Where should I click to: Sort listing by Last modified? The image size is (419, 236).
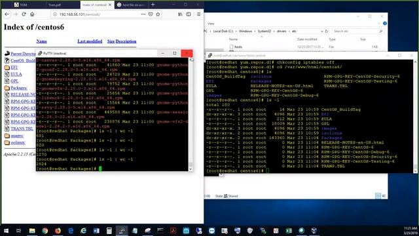[x=90, y=41]
